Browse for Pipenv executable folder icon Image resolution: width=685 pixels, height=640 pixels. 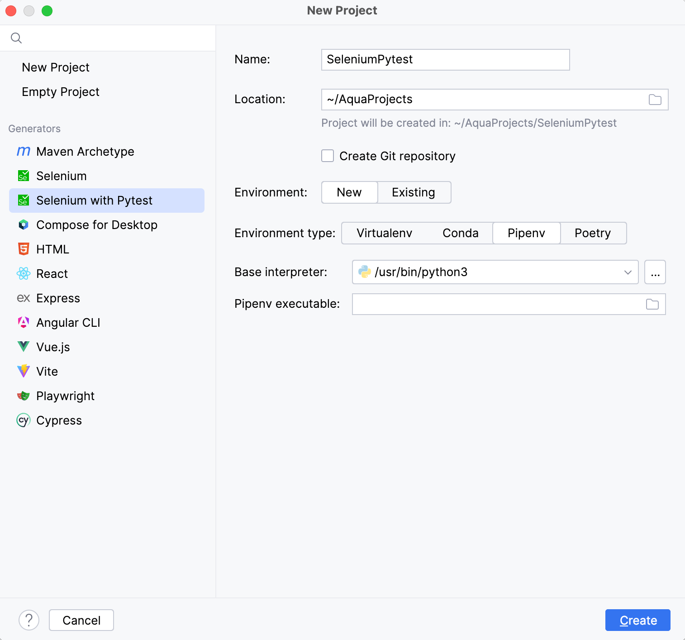tap(652, 304)
